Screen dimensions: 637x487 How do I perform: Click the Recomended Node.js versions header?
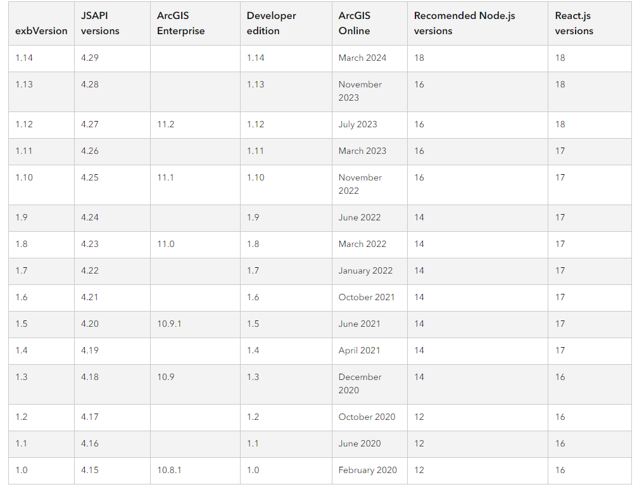coord(464,23)
